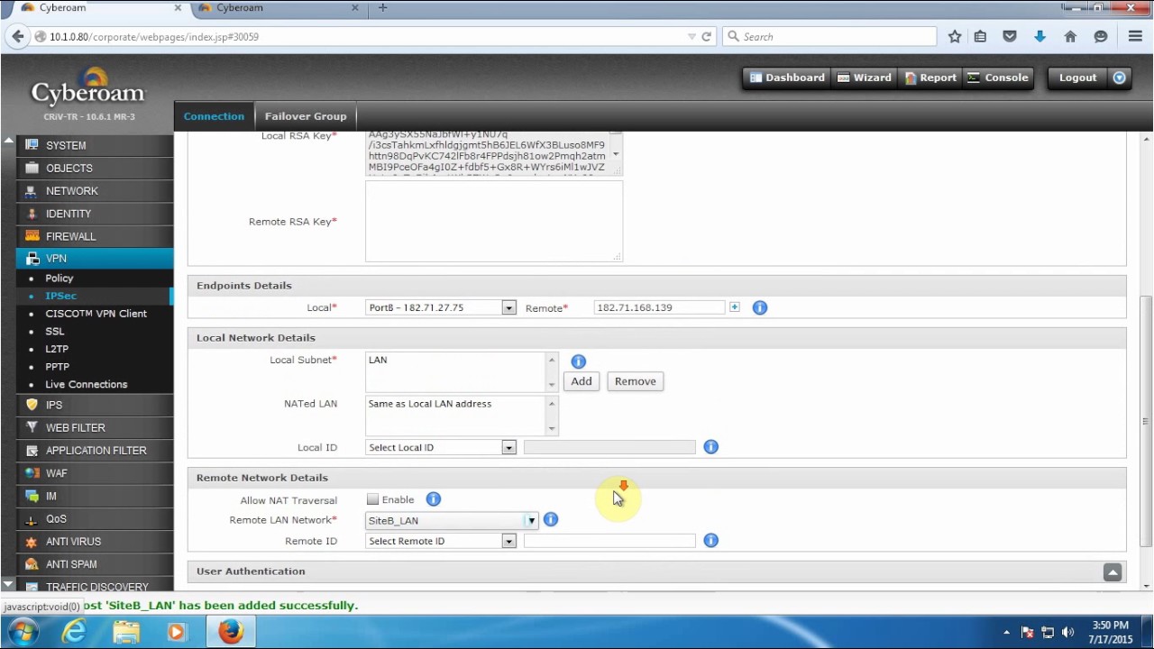Go to Firefox home page
The width and height of the screenshot is (1154, 649).
1070,37
